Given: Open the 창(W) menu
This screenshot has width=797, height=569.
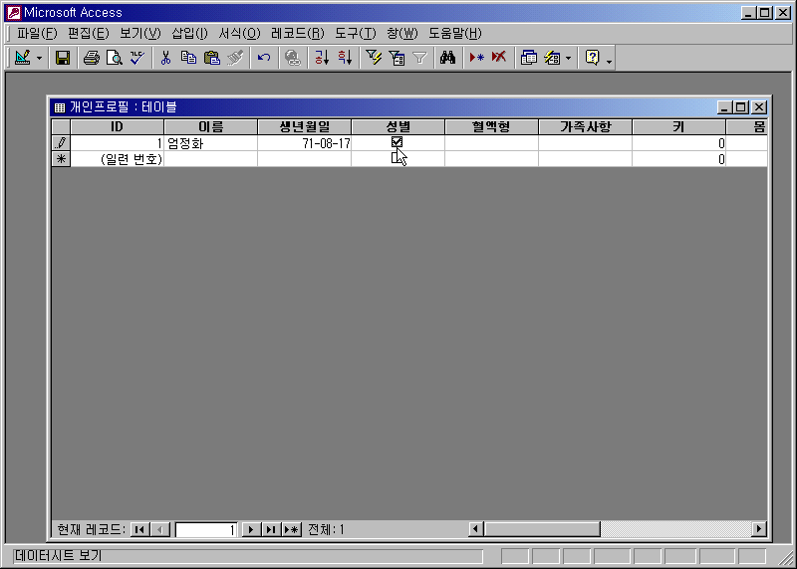Looking at the screenshot, I should [402, 34].
